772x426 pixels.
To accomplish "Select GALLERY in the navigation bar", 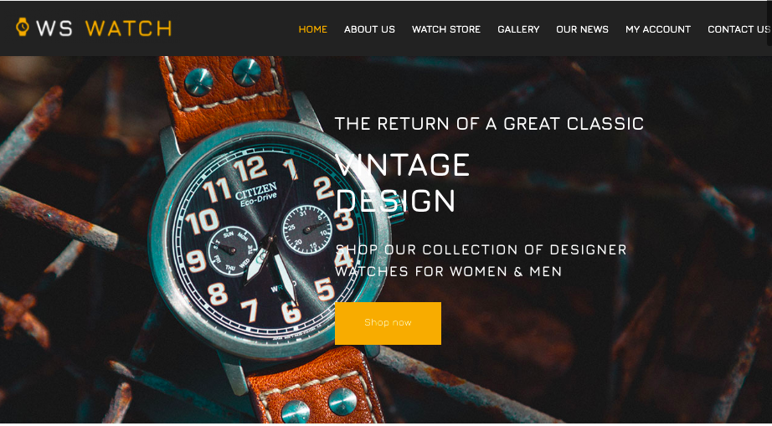I will point(518,29).
